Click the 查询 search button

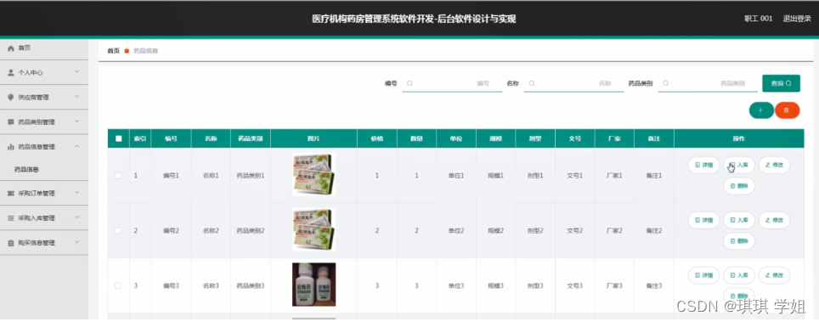[x=781, y=83]
